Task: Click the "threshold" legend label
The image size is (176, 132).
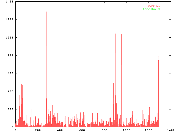Action: (151, 9)
